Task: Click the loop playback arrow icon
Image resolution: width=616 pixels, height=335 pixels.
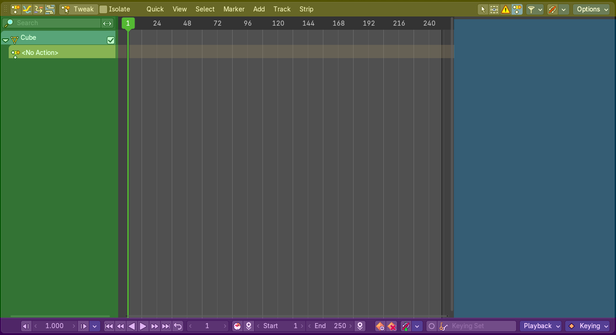Action: click(x=178, y=326)
